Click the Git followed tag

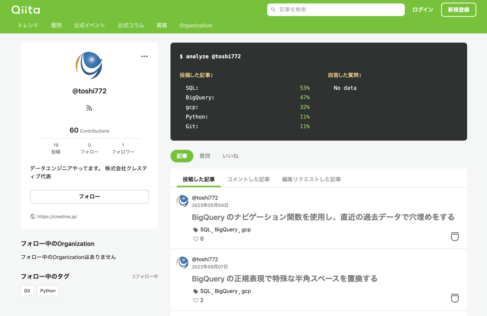coord(27,291)
